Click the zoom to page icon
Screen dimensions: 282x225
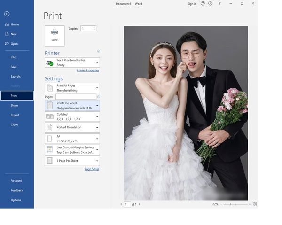255,204
